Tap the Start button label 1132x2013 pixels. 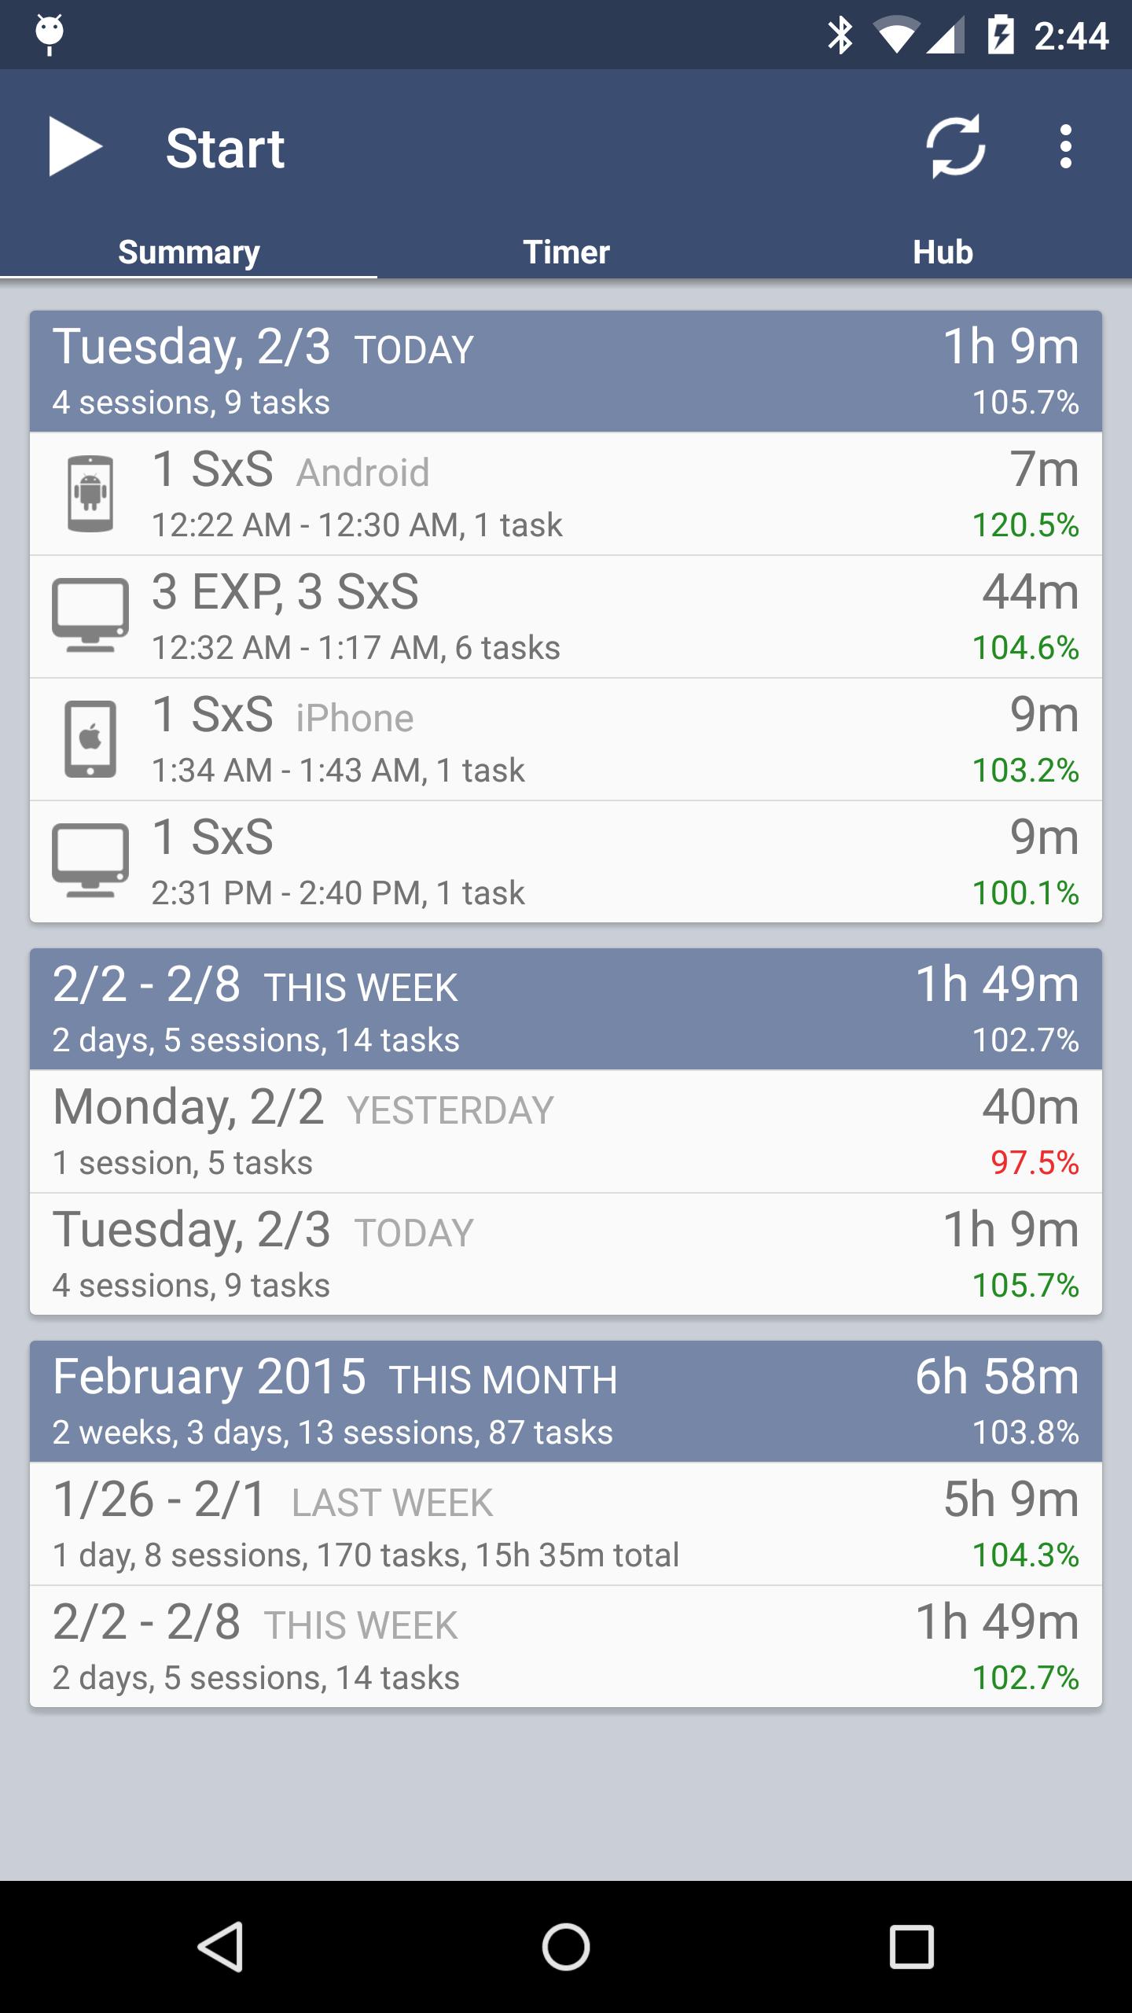(x=225, y=149)
